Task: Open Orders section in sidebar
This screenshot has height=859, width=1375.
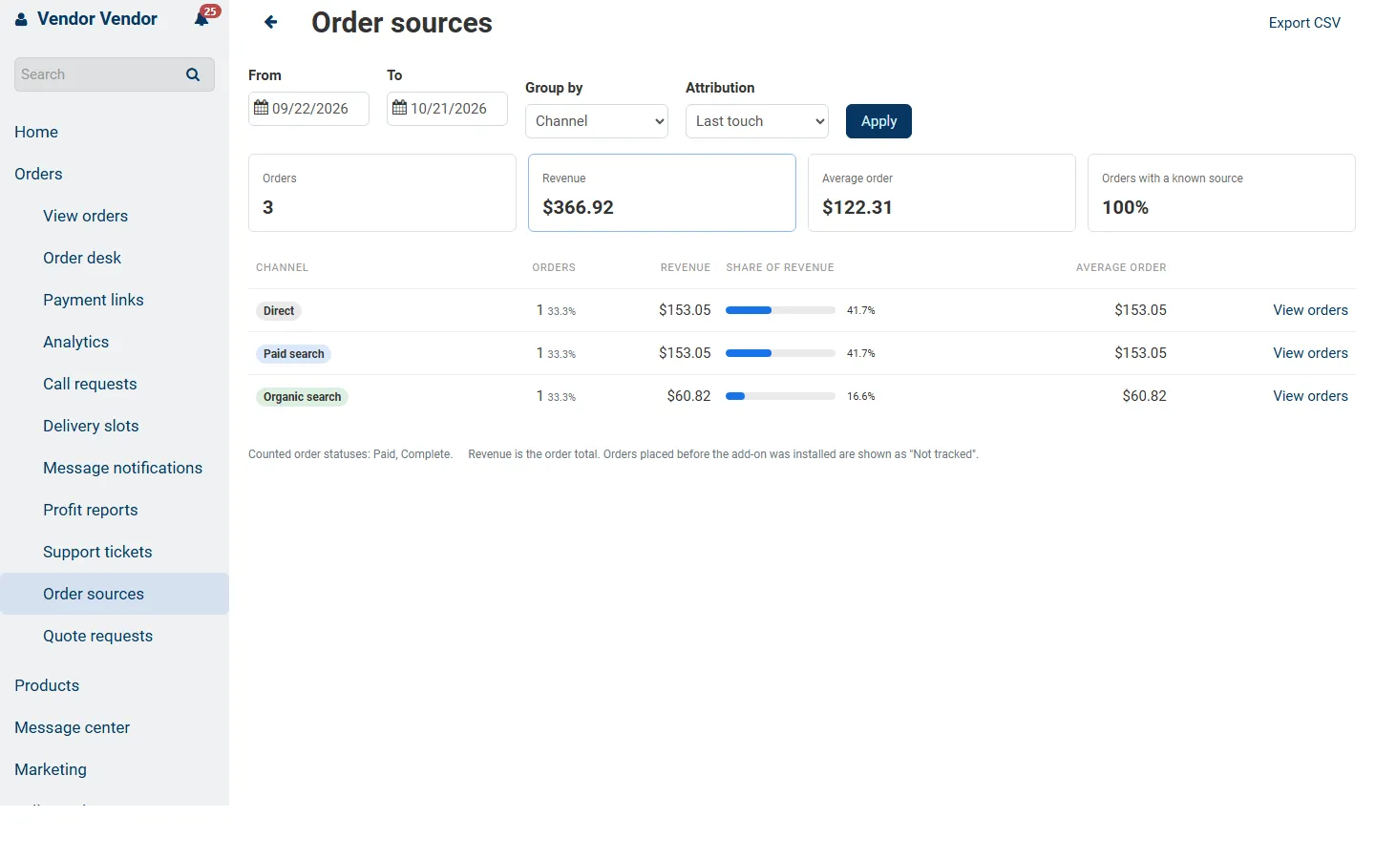Action: (x=38, y=174)
